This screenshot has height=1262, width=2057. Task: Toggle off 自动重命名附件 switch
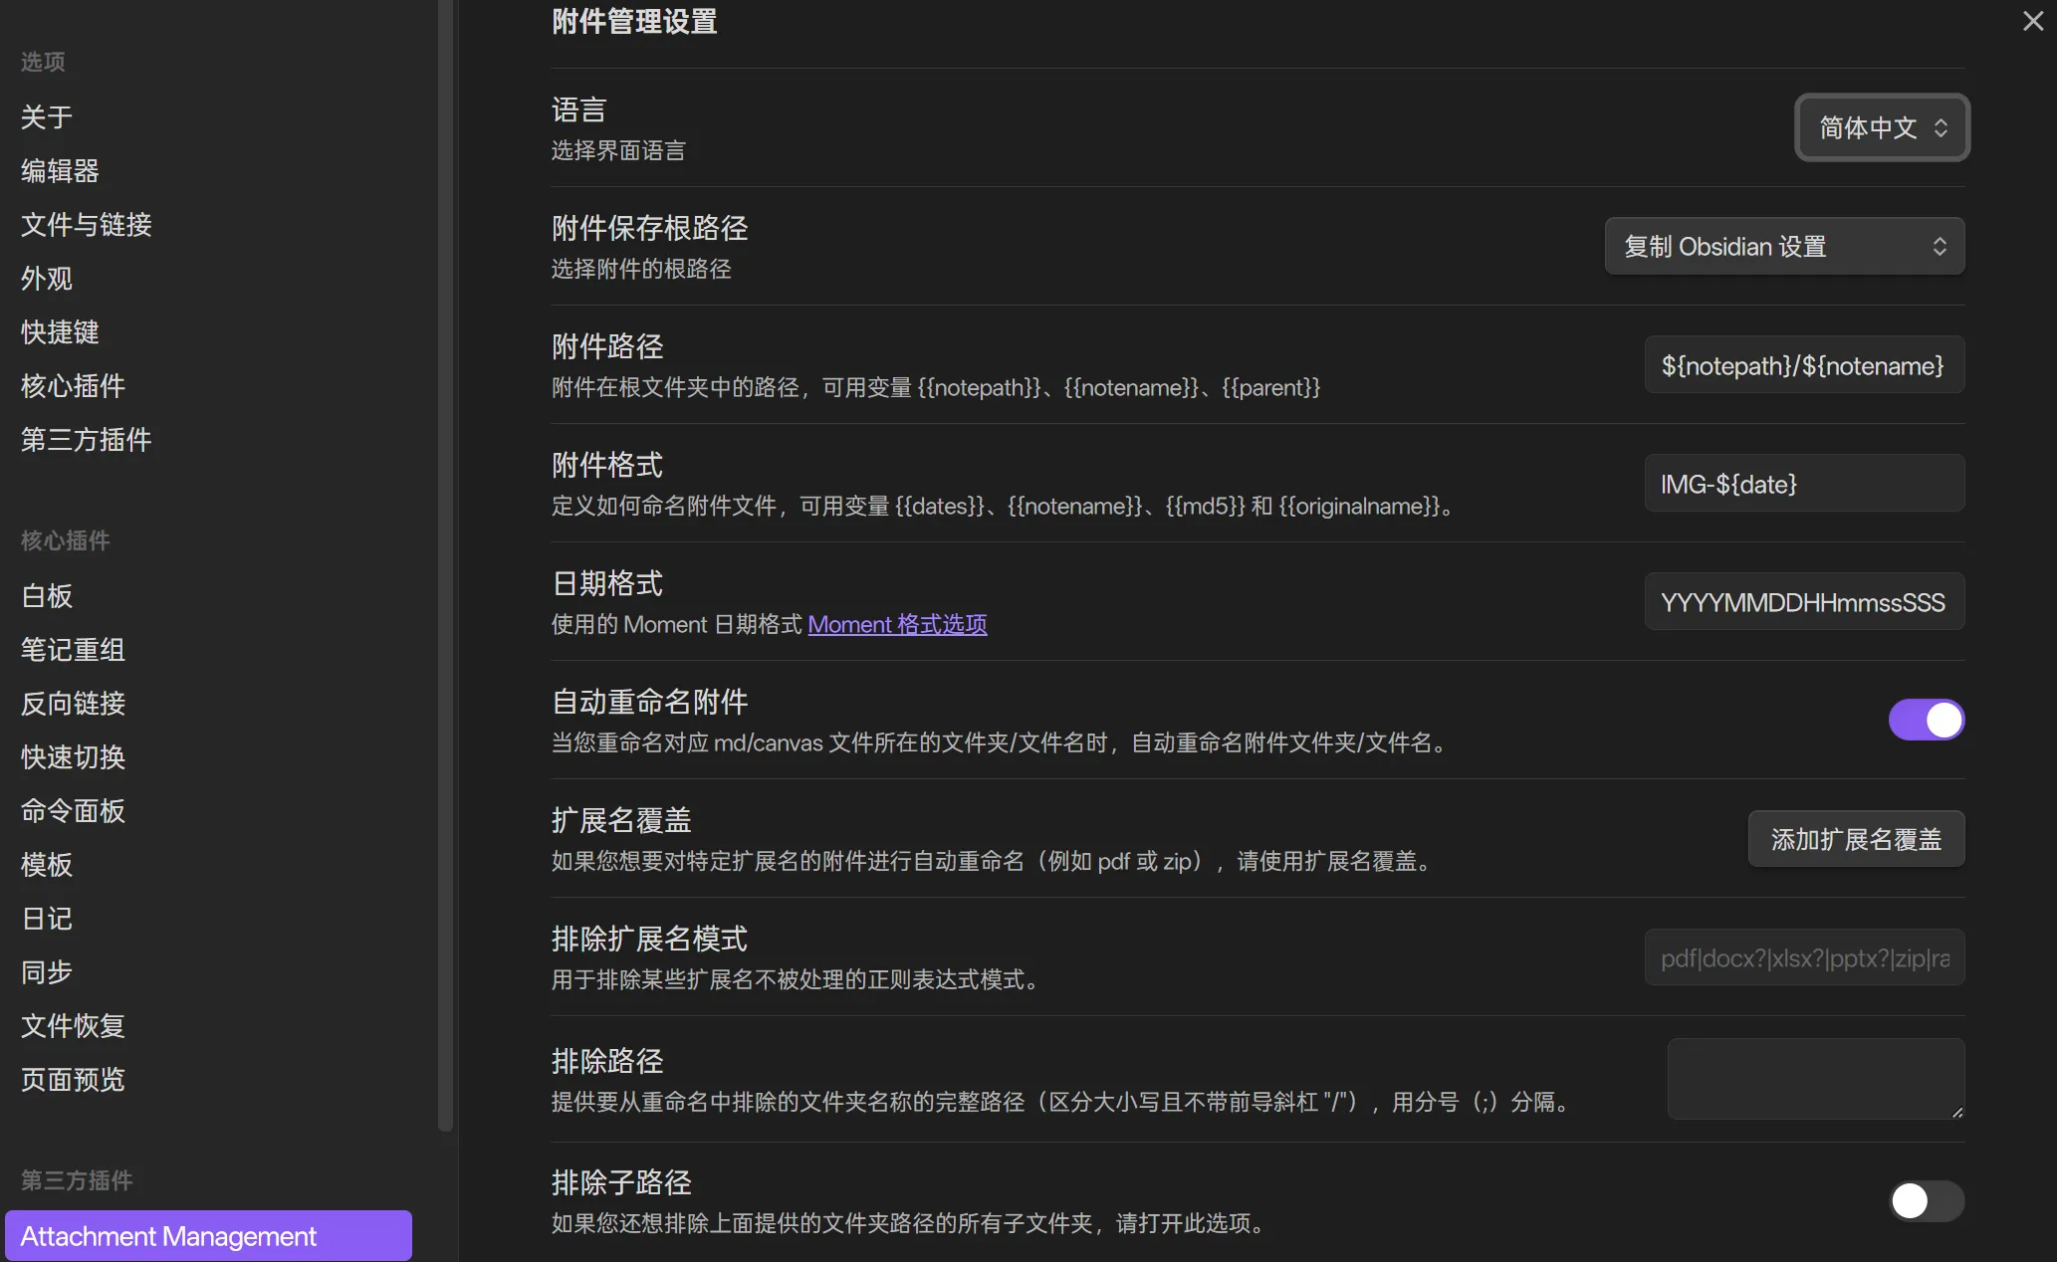1926,720
